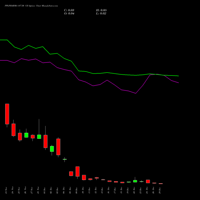Click the red candle for 01 Dec
The width and height of the screenshot is (200, 200).
[46, 141]
